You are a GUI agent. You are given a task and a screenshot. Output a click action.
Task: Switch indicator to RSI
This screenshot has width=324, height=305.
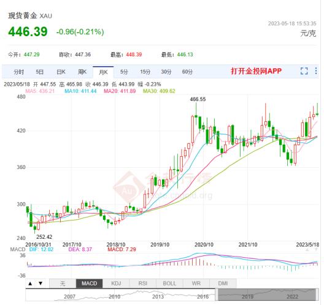pyautogui.click(x=143, y=284)
